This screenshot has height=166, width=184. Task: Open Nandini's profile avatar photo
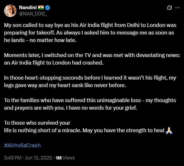[10, 11]
